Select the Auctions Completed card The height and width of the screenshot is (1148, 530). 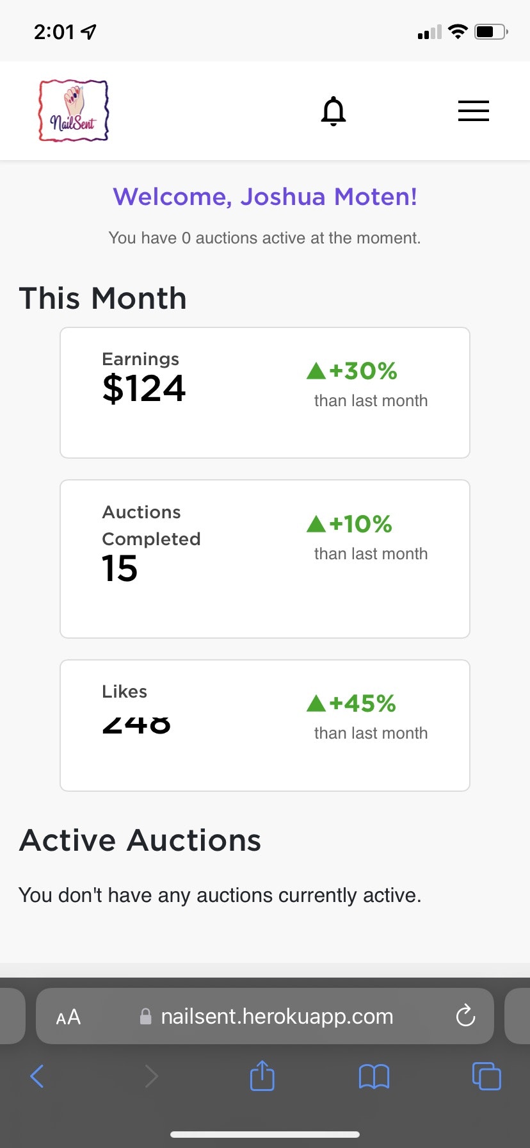(265, 559)
